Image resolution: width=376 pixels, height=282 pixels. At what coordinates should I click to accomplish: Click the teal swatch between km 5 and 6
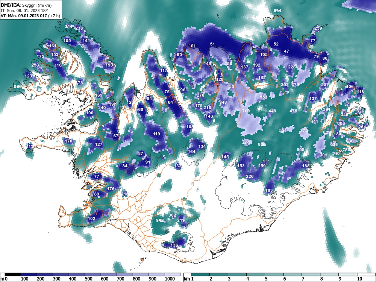click(274, 274)
